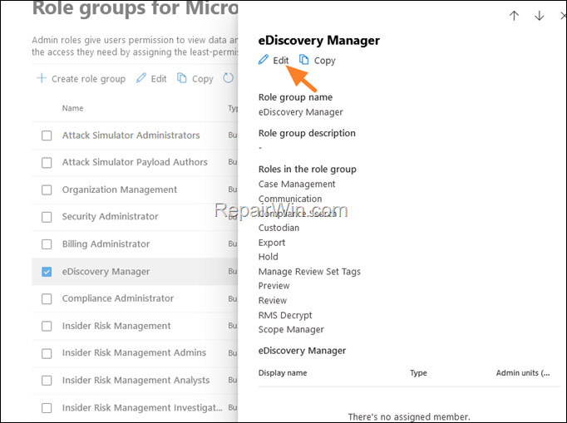Tick the Billing Administrator checkbox

pyautogui.click(x=47, y=244)
